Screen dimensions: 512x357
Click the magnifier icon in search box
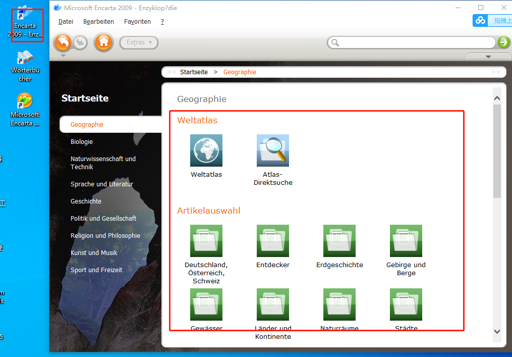335,42
